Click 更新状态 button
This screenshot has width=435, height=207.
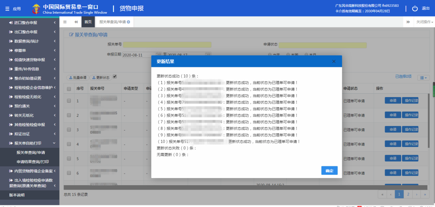[101, 77]
